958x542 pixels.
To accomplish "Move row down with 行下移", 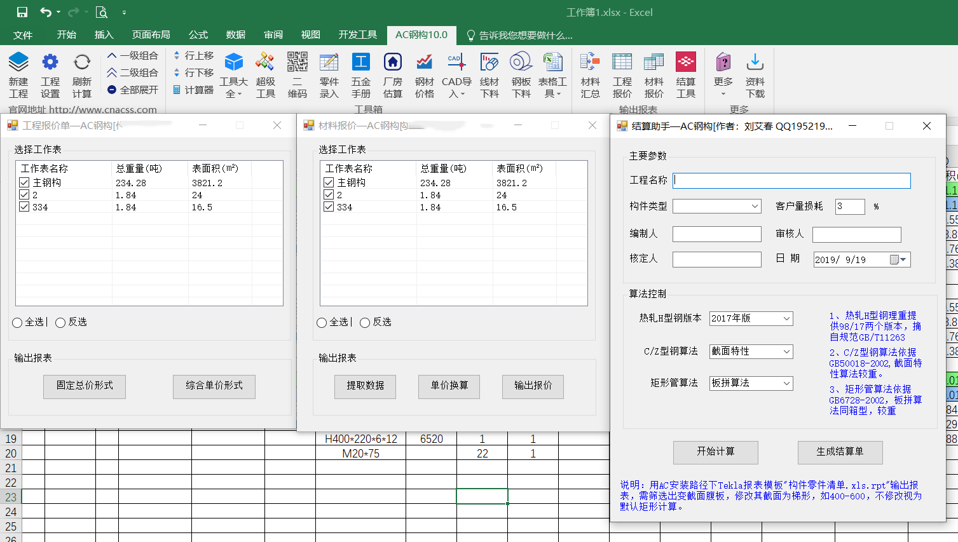I will pos(194,73).
